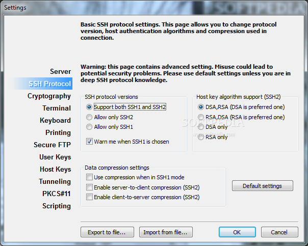This screenshot has width=308, height=246.
Task: Click the Default settings button
Action: click(x=263, y=185)
